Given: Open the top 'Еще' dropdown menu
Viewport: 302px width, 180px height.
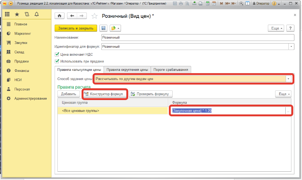Looking at the screenshot, I should point(276,28).
